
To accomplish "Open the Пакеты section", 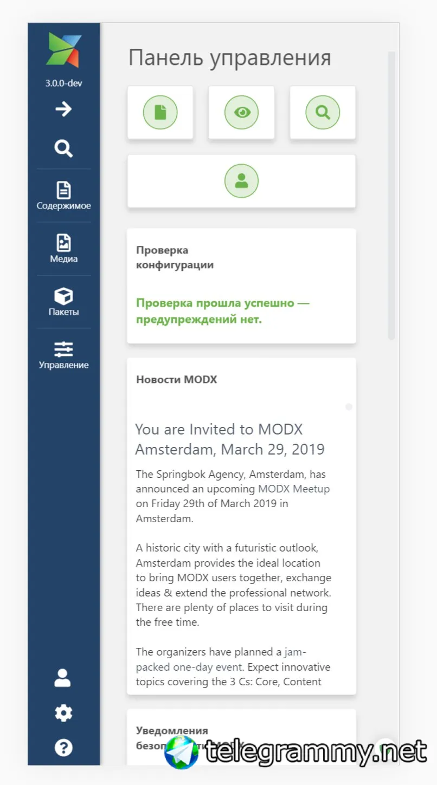I will pyautogui.click(x=63, y=302).
